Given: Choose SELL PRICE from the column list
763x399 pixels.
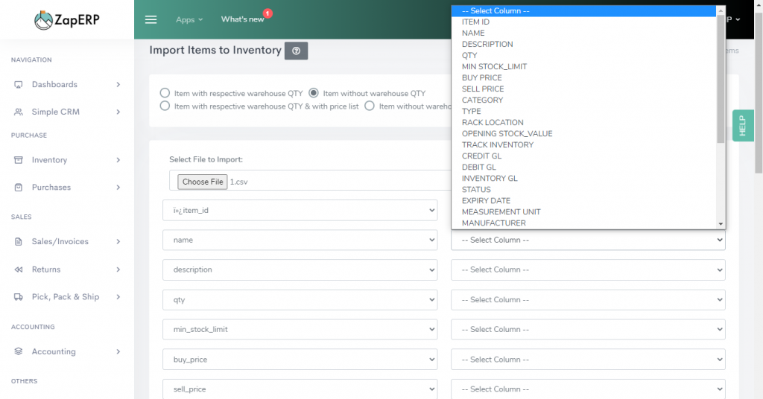Looking at the screenshot, I should [483, 89].
